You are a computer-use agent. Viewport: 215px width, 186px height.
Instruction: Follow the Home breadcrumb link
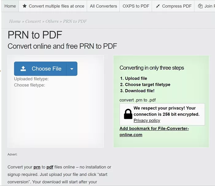pos(15,22)
